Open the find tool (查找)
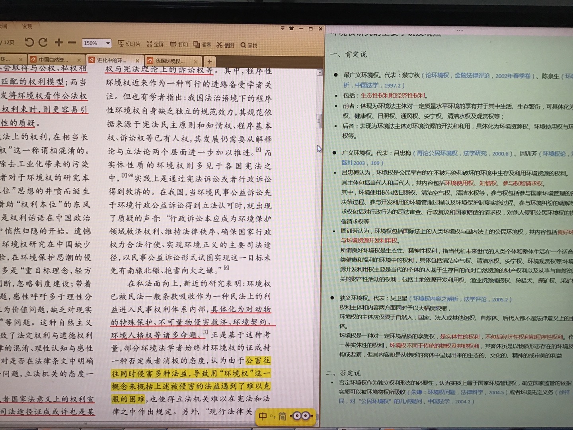 coord(249,45)
